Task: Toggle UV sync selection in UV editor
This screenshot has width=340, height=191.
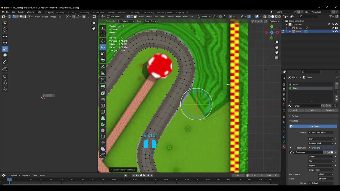Action: [10, 16]
